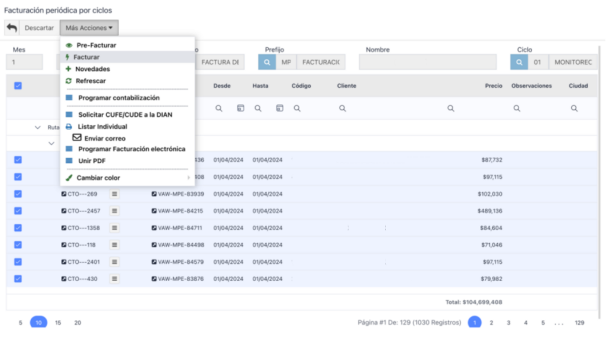
Task: Uncheck the row checkbox for CTO---1358
Action: coord(18,228)
